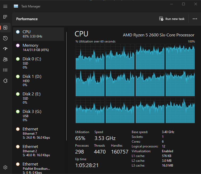Click the Run new task icon
The image size is (201, 174).
(x=161, y=19)
